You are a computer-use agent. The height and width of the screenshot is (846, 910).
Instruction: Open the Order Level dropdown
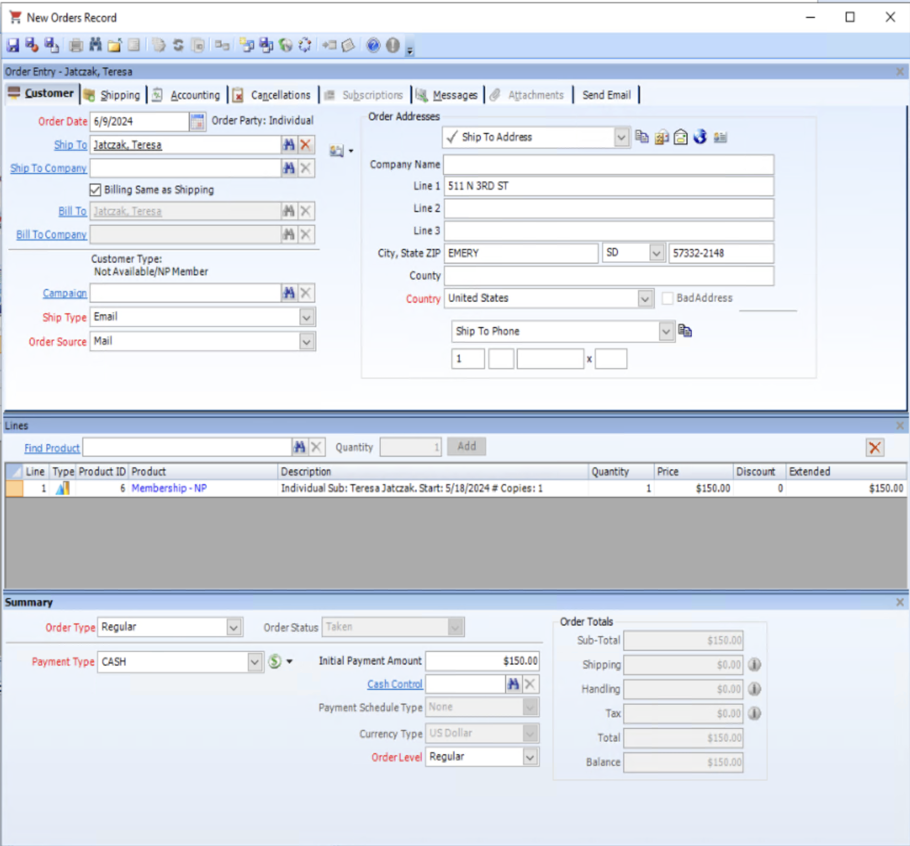tap(530, 757)
